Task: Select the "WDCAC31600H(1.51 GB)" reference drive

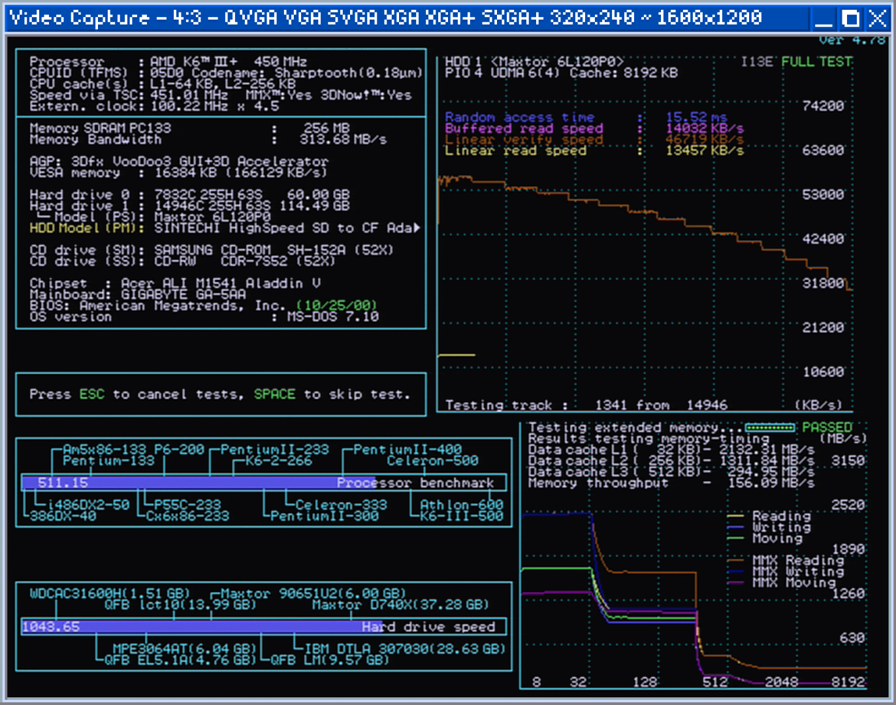Action: pyautogui.click(x=110, y=593)
